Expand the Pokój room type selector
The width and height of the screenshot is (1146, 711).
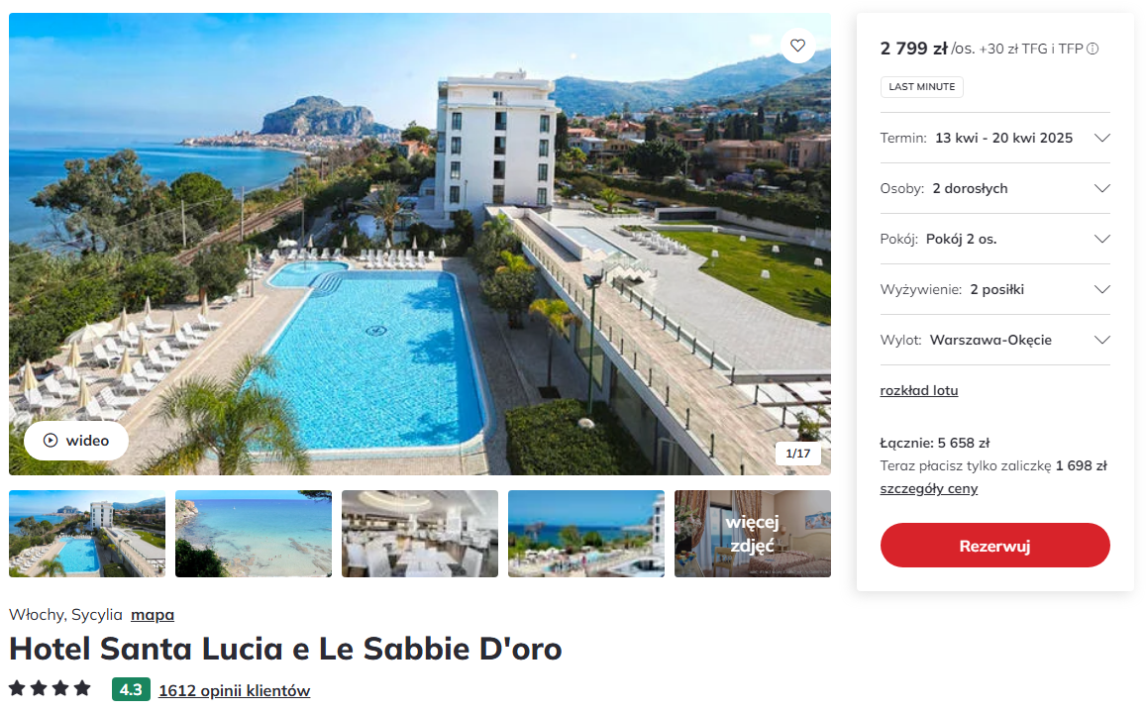[x=994, y=239]
